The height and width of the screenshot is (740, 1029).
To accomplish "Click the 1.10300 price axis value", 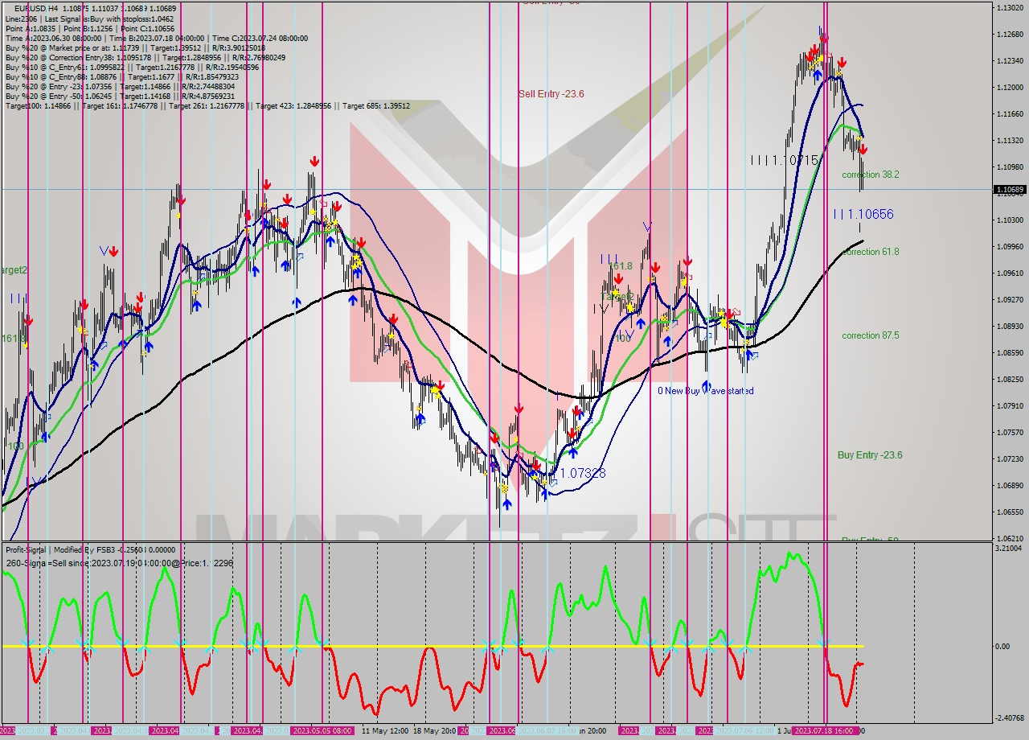I will coord(1010,220).
